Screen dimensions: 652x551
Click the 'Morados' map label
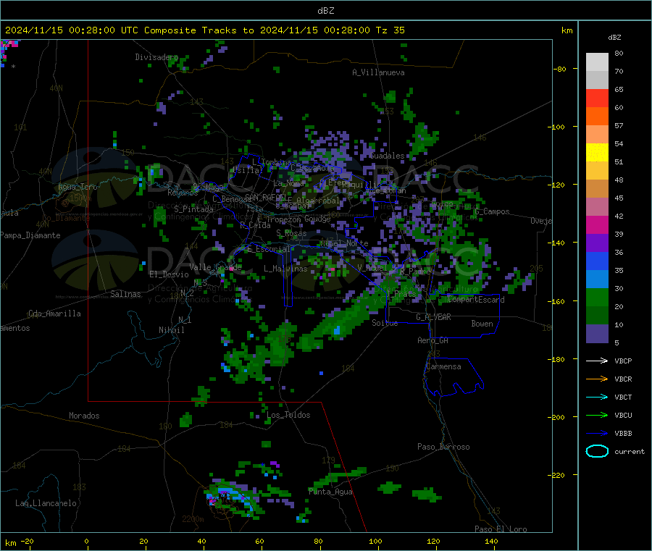coord(84,416)
